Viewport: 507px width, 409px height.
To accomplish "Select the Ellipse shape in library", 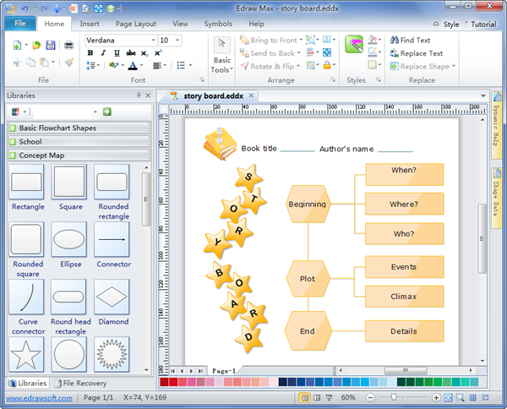I will pyautogui.click(x=69, y=239).
